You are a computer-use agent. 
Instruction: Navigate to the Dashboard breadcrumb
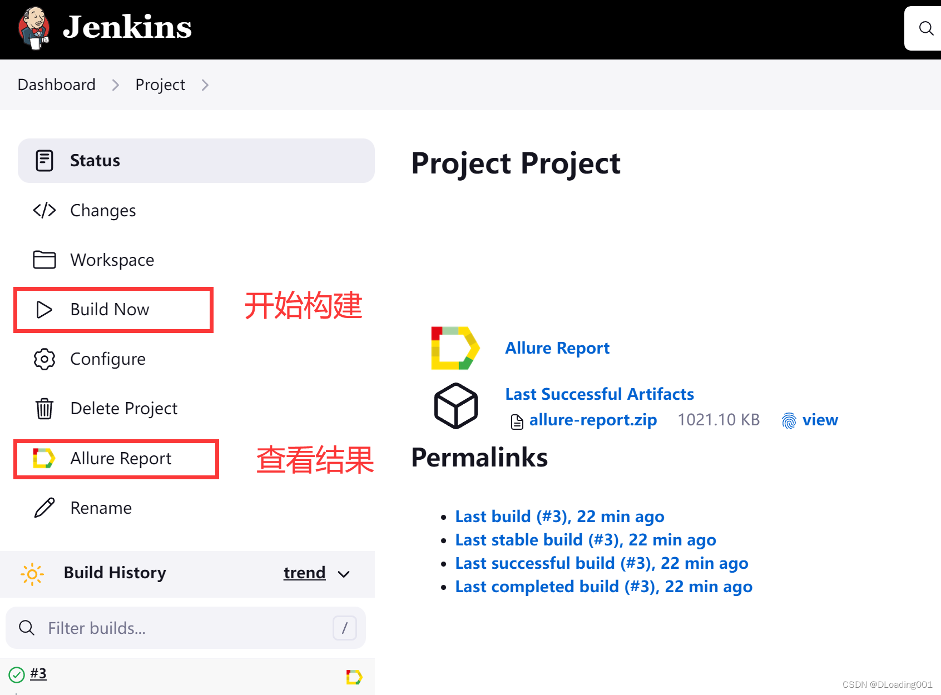[x=56, y=85]
